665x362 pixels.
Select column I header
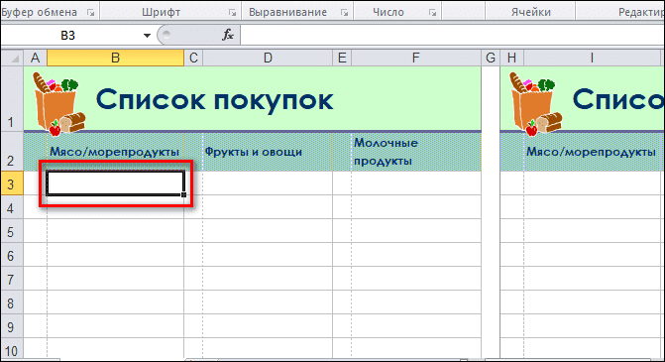[x=592, y=58]
